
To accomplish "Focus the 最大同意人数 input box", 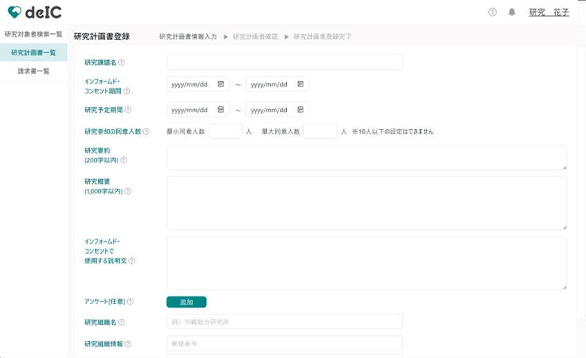I will click(321, 131).
